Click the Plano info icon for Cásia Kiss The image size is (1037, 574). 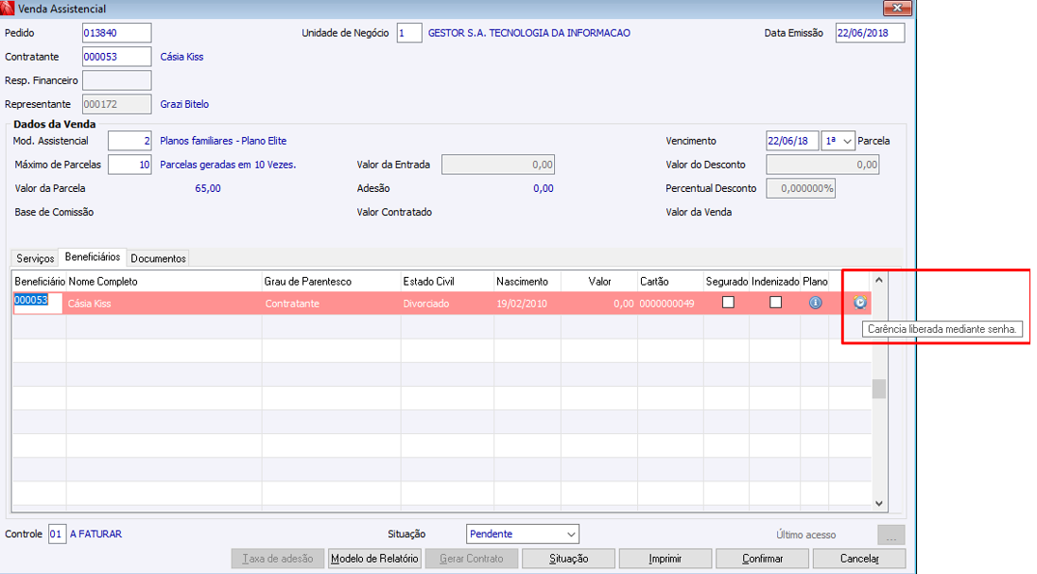[x=815, y=303]
